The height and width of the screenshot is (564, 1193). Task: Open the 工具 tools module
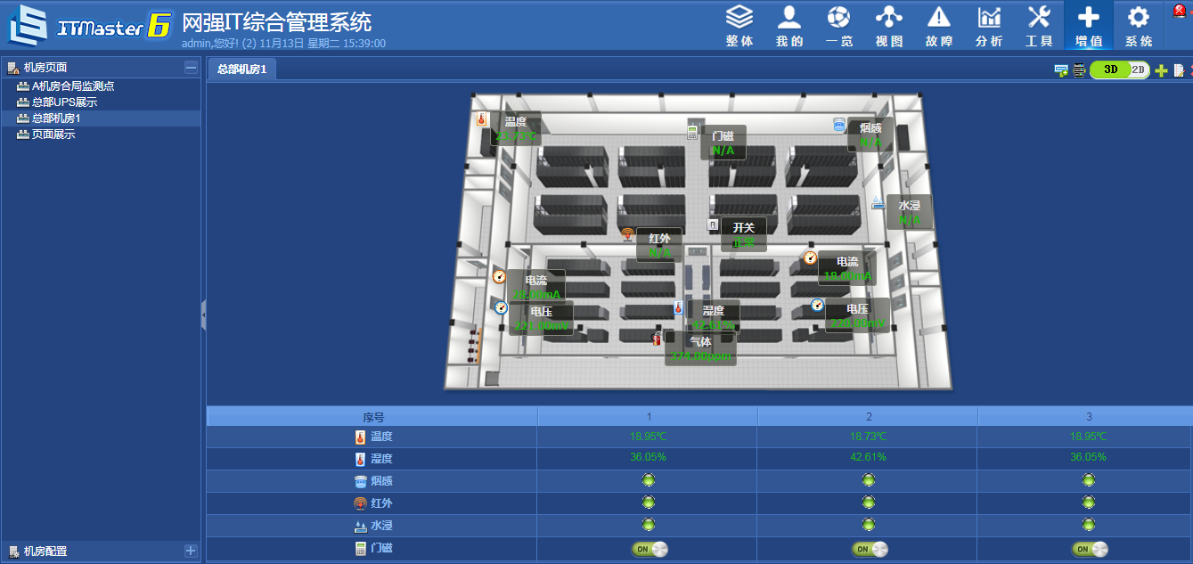click(x=1039, y=26)
